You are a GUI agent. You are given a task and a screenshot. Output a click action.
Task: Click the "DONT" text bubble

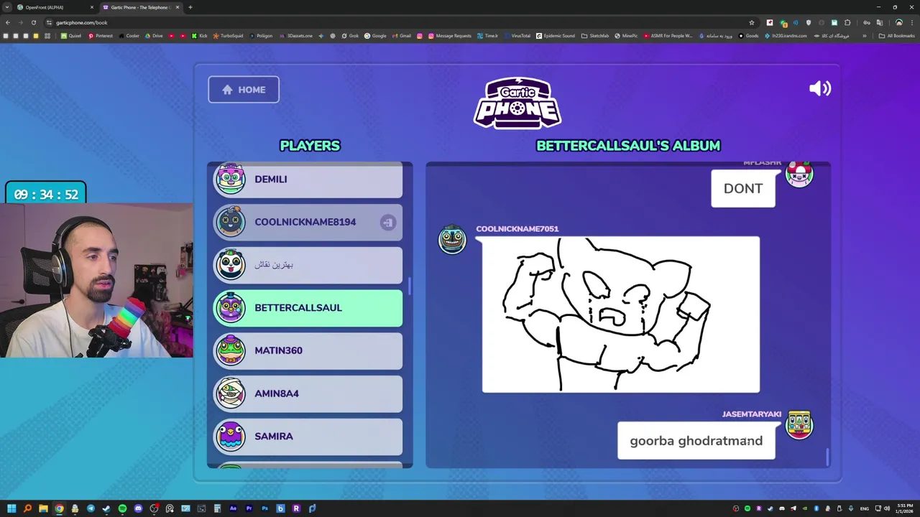(743, 188)
